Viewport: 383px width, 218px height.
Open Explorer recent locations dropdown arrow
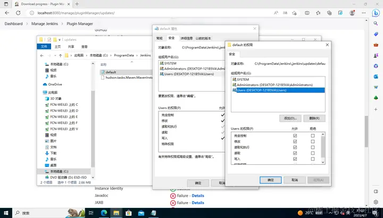click(55, 55)
